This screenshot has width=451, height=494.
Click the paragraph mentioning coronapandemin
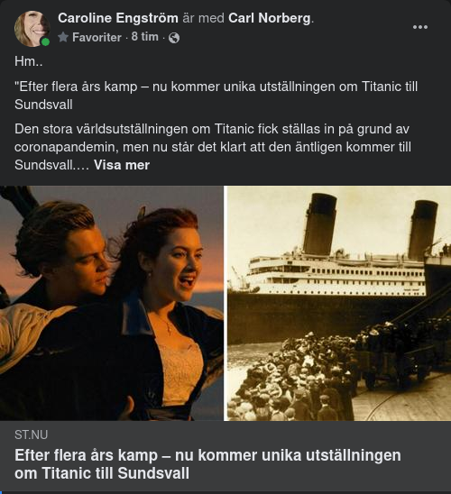(x=213, y=147)
